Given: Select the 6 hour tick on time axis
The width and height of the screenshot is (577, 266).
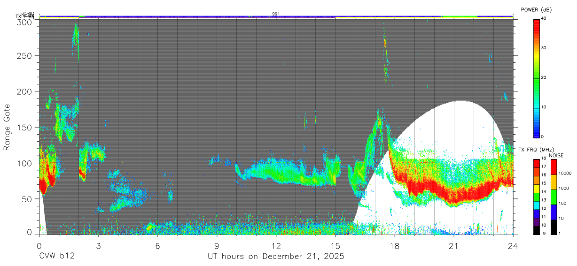Looking at the screenshot, I should 157,246.
